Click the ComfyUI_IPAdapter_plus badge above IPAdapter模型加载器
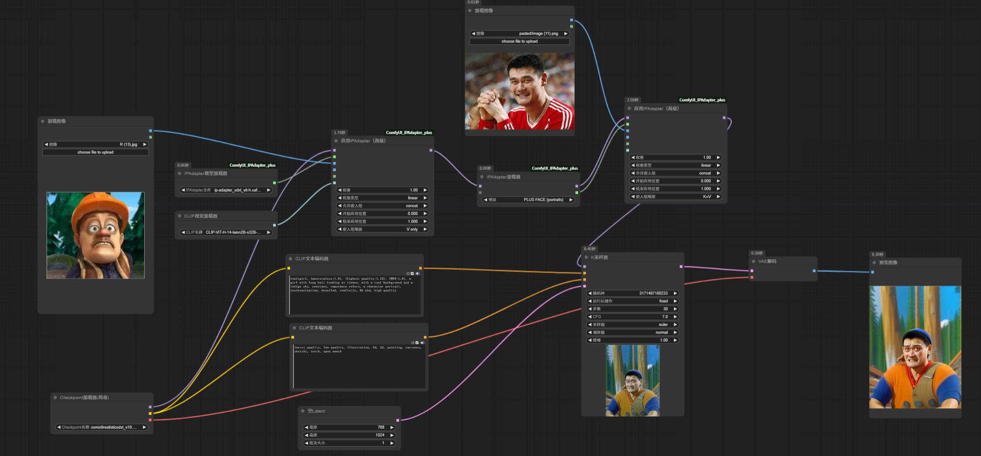 click(x=252, y=166)
